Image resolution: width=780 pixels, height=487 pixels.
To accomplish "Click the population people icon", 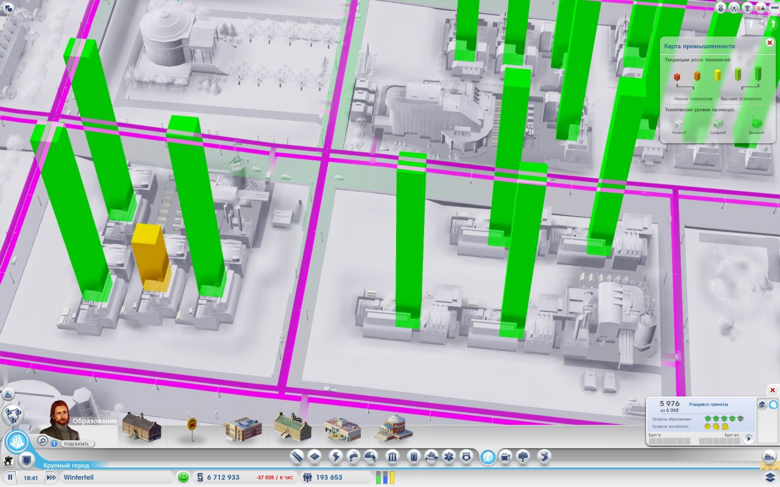I will point(308,477).
